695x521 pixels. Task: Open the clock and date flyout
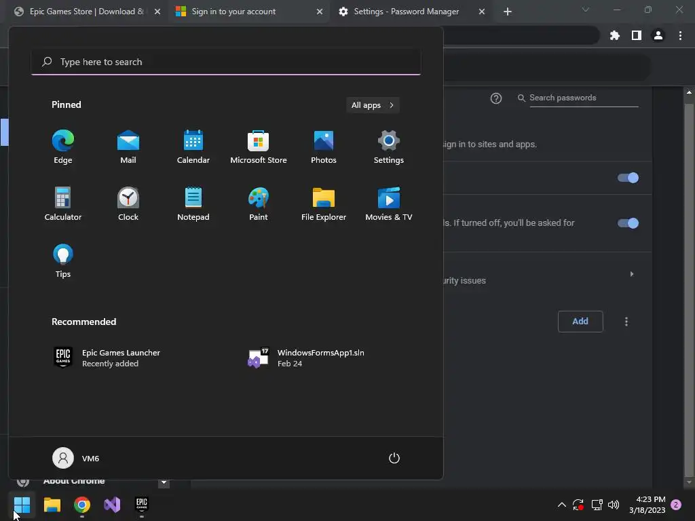tap(647, 505)
